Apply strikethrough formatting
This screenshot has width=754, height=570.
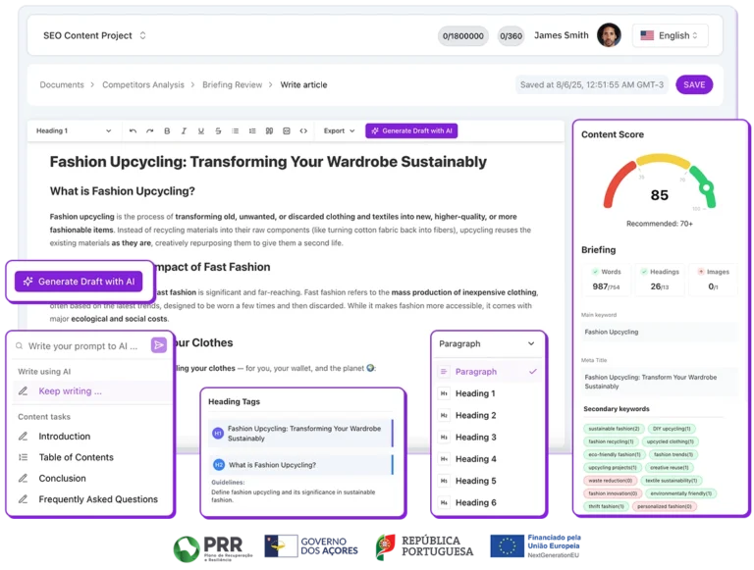217,130
